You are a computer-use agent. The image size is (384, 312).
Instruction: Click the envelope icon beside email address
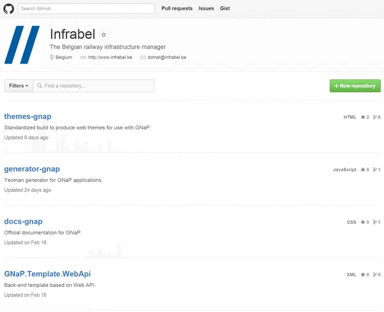(143, 58)
